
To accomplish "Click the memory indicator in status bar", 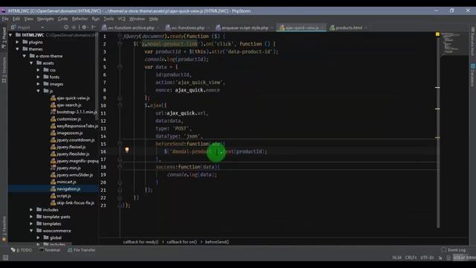I will click(464, 258).
